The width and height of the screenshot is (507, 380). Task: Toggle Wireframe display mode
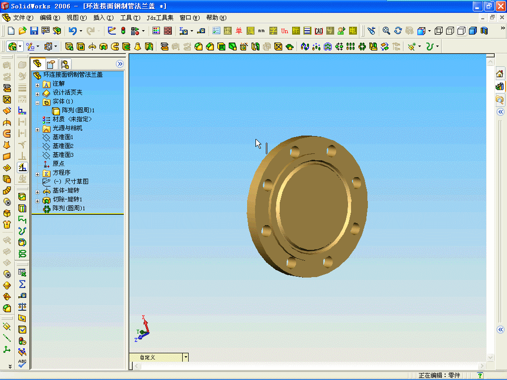(x=439, y=31)
